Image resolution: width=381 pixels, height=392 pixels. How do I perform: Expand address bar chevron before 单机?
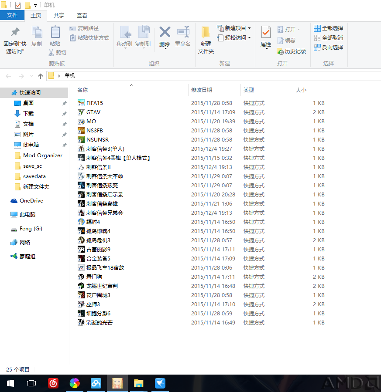click(59, 76)
